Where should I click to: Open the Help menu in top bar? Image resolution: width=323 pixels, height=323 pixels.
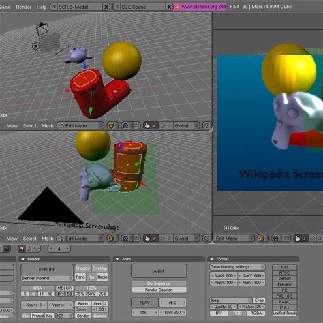coord(42,7)
